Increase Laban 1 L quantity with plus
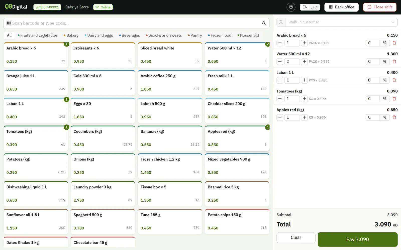Image resolution: width=401 pixels, height=250 pixels. click(304, 80)
